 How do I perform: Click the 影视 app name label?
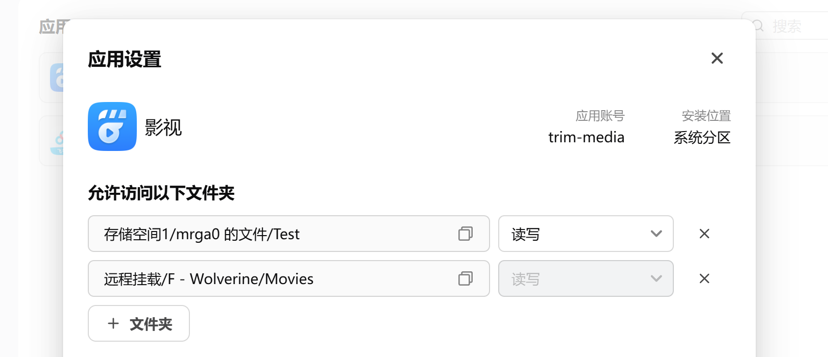tap(163, 127)
